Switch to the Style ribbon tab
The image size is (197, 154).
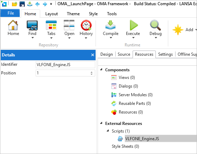click(93, 14)
